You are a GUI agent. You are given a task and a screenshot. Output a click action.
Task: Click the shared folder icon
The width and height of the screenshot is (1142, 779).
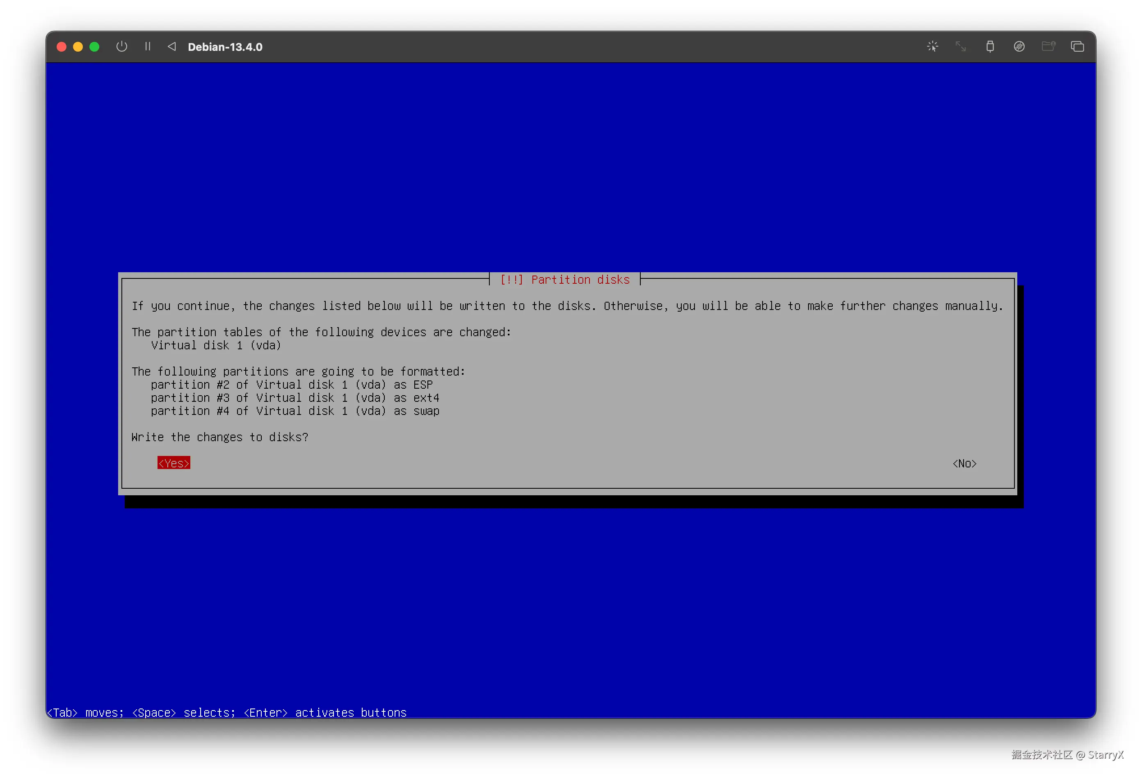point(1048,47)
